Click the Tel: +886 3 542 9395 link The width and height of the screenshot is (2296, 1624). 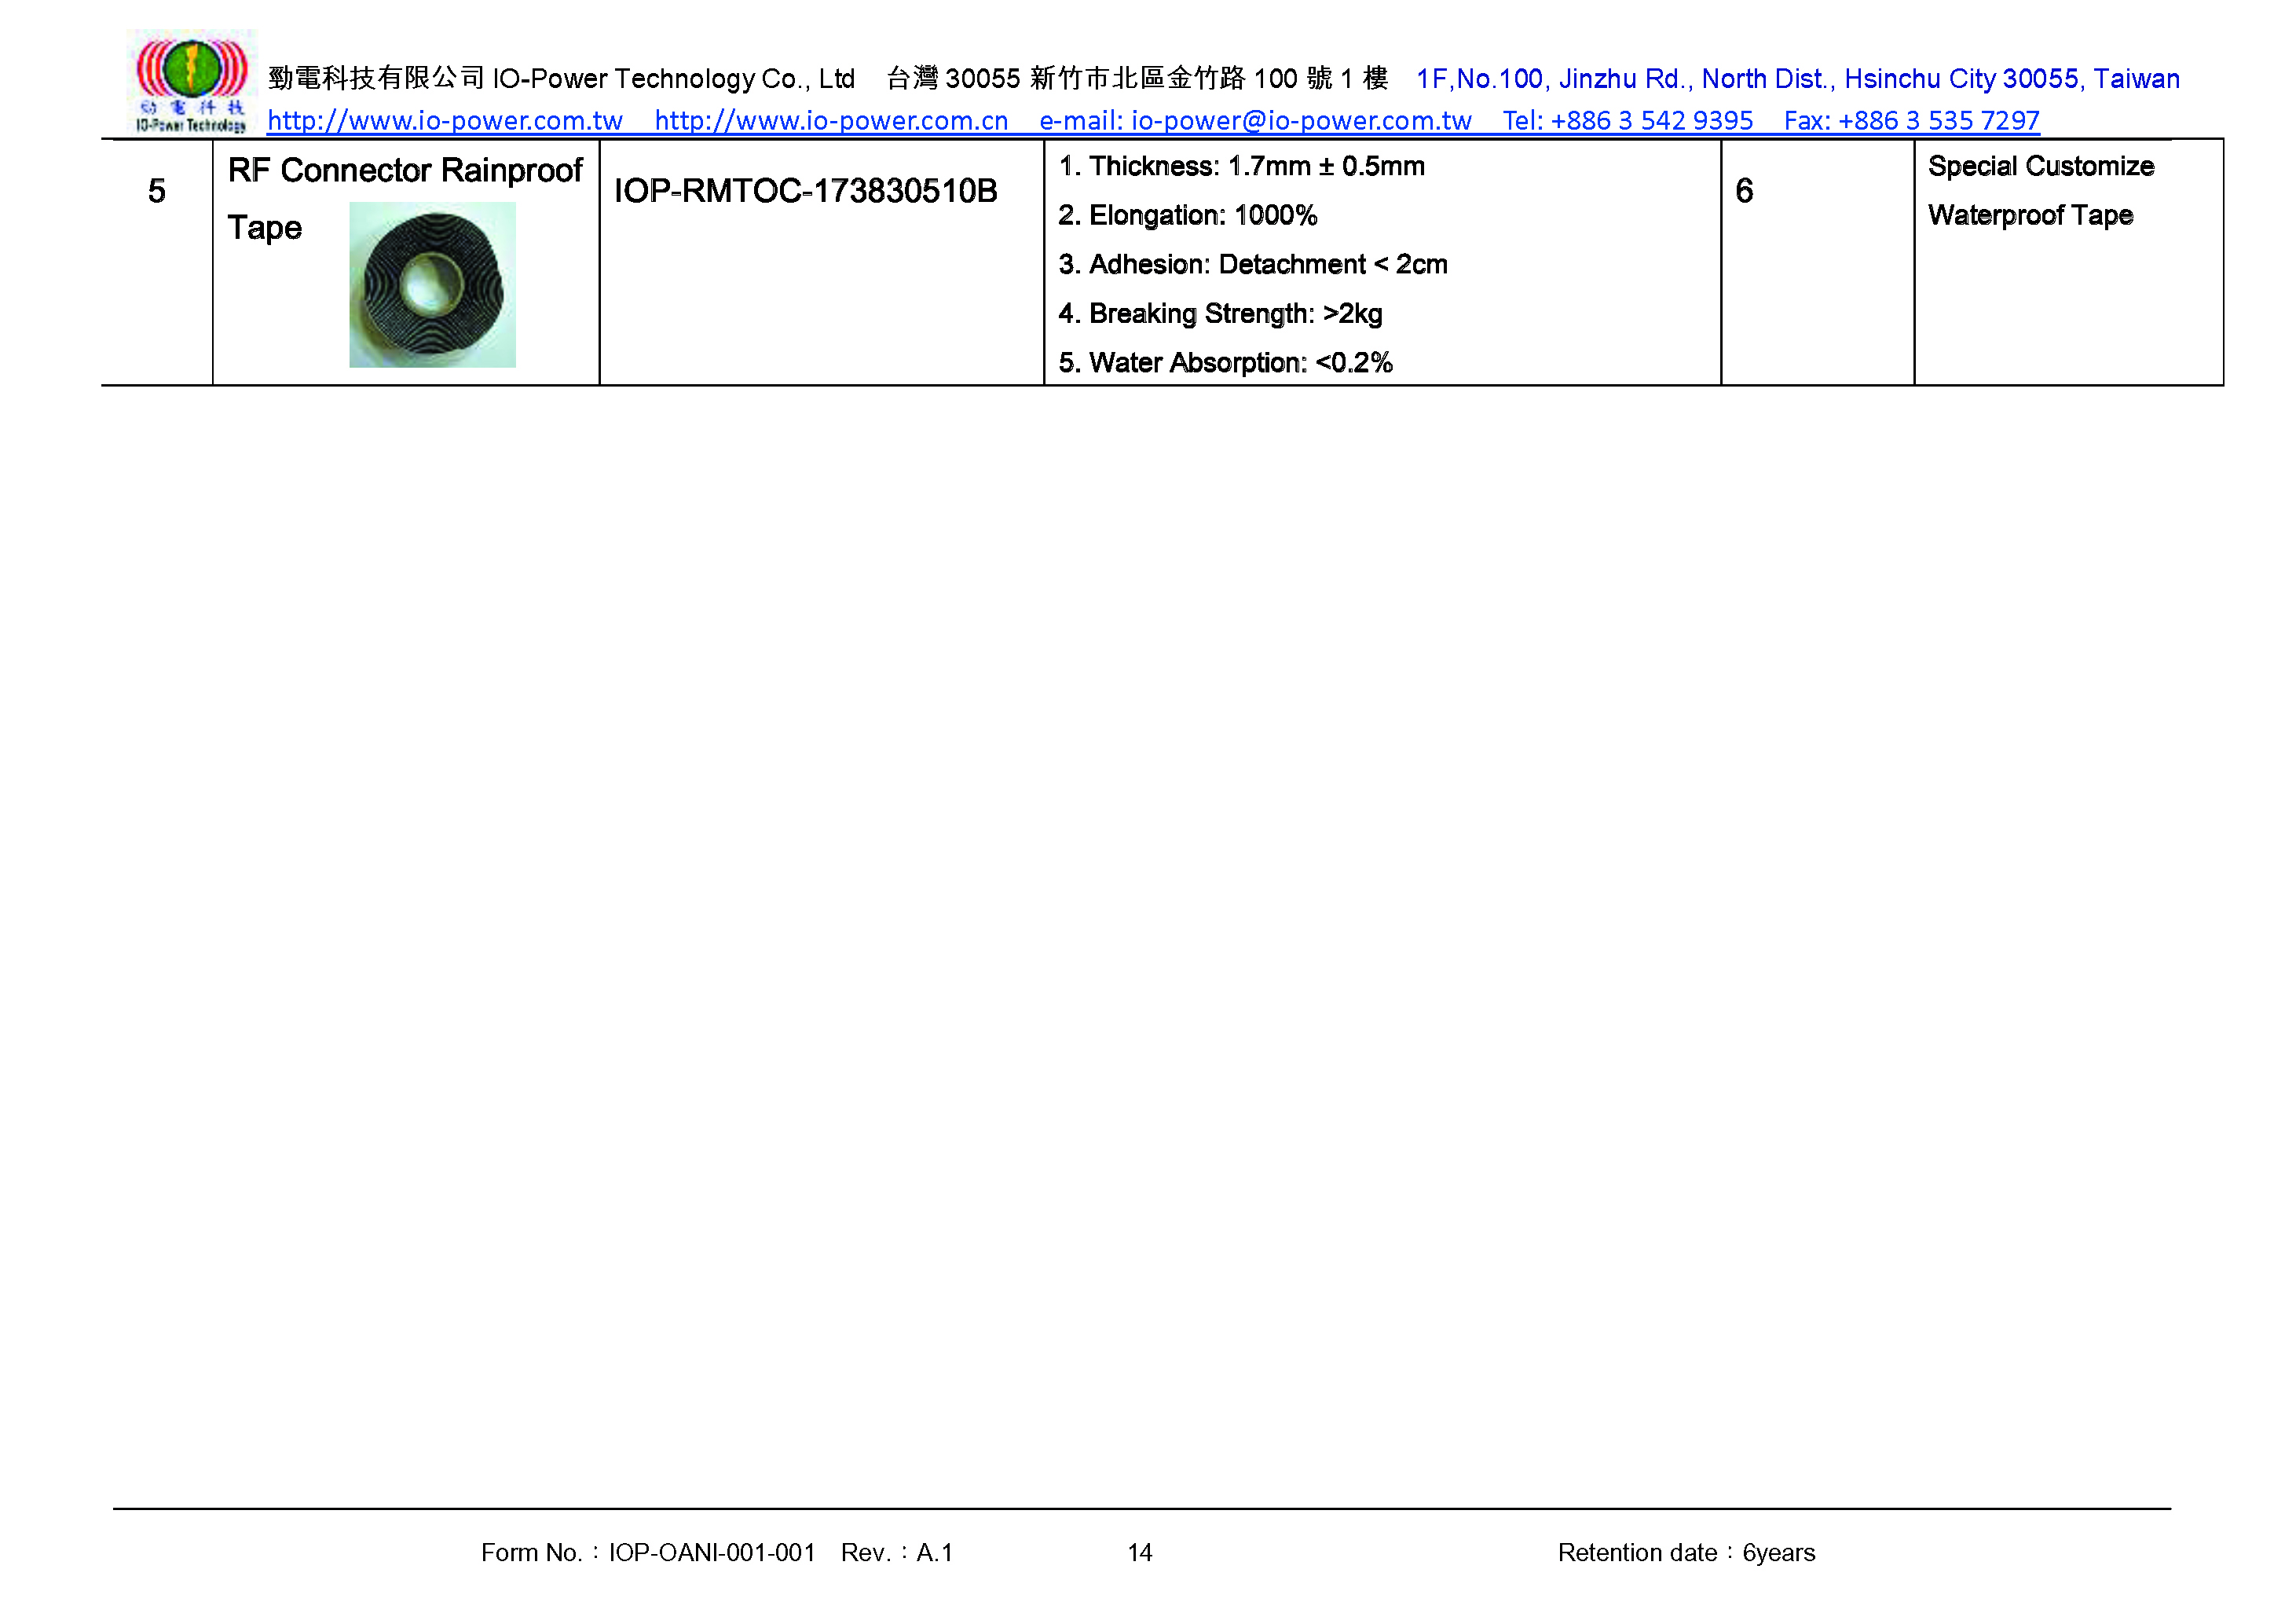1628,121
